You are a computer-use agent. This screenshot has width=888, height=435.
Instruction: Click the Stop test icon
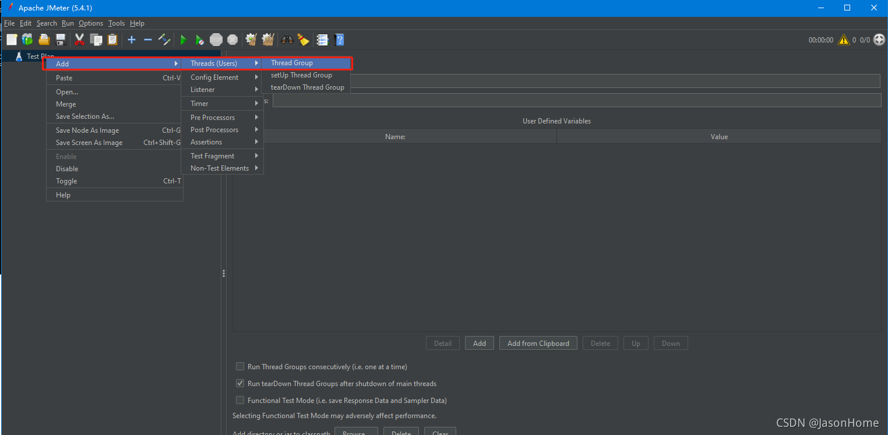(216, 40)
